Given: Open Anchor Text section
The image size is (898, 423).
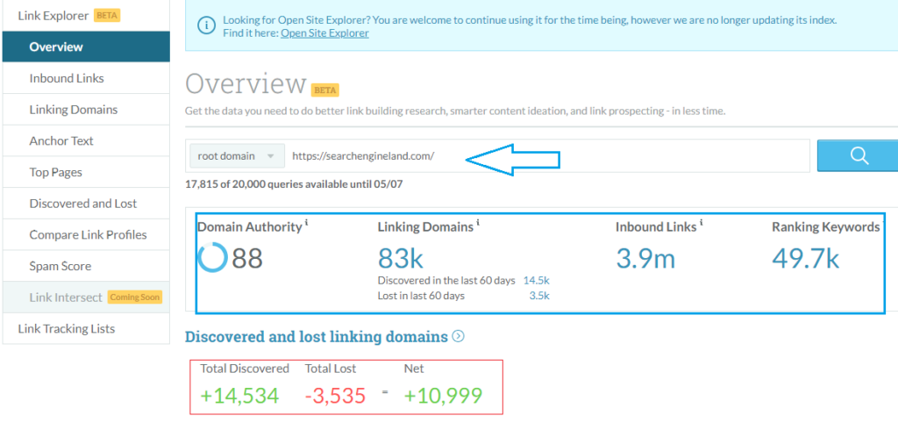Looking at the screenshot, I should [86, 141].
